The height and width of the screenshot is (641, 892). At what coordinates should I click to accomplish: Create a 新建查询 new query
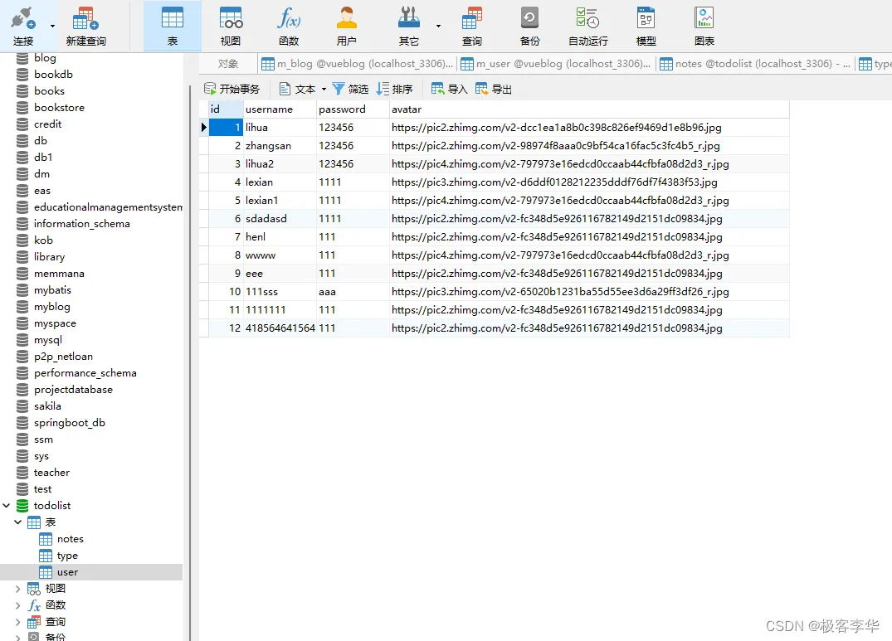[86, 27]
